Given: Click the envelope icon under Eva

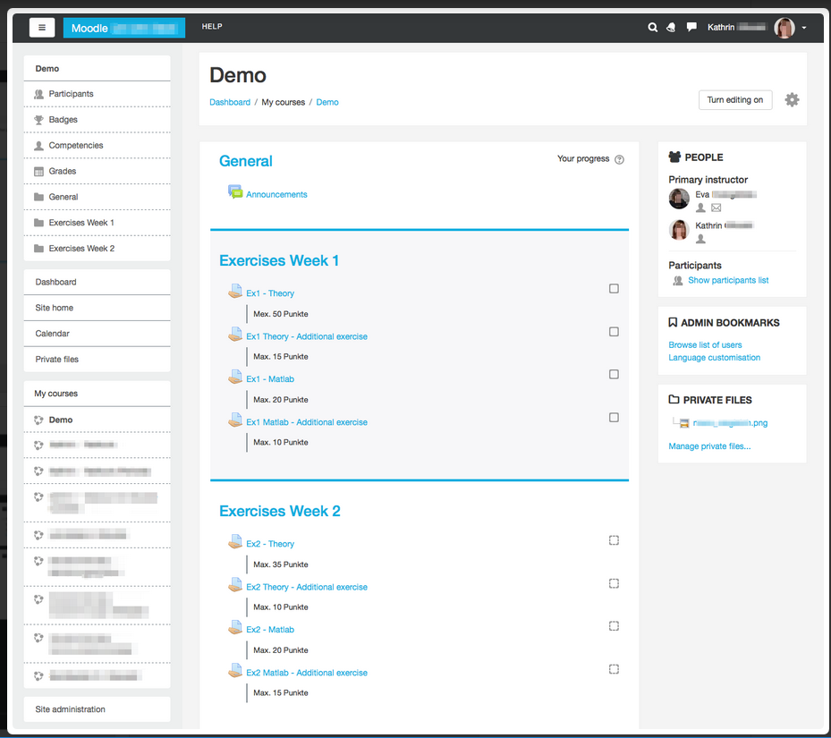Looking at the screenshot, I should tap(716, 208).
